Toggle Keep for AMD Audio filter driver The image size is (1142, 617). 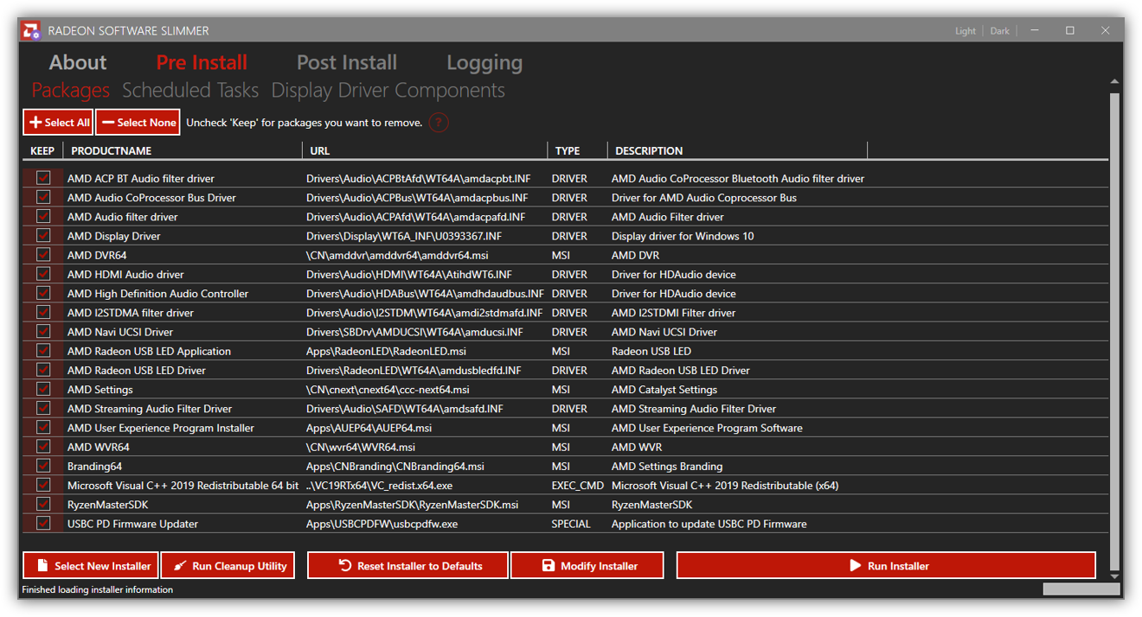tap(43, 216)
